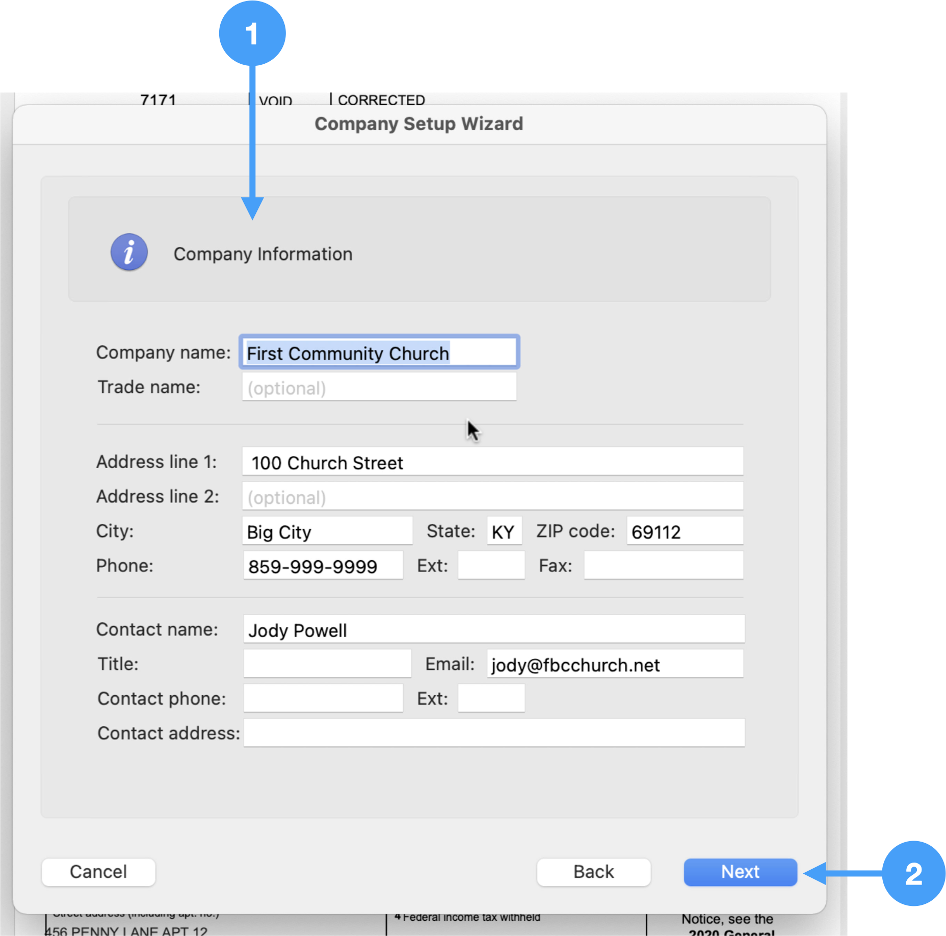Select the Email field

[x=614, y=664]
